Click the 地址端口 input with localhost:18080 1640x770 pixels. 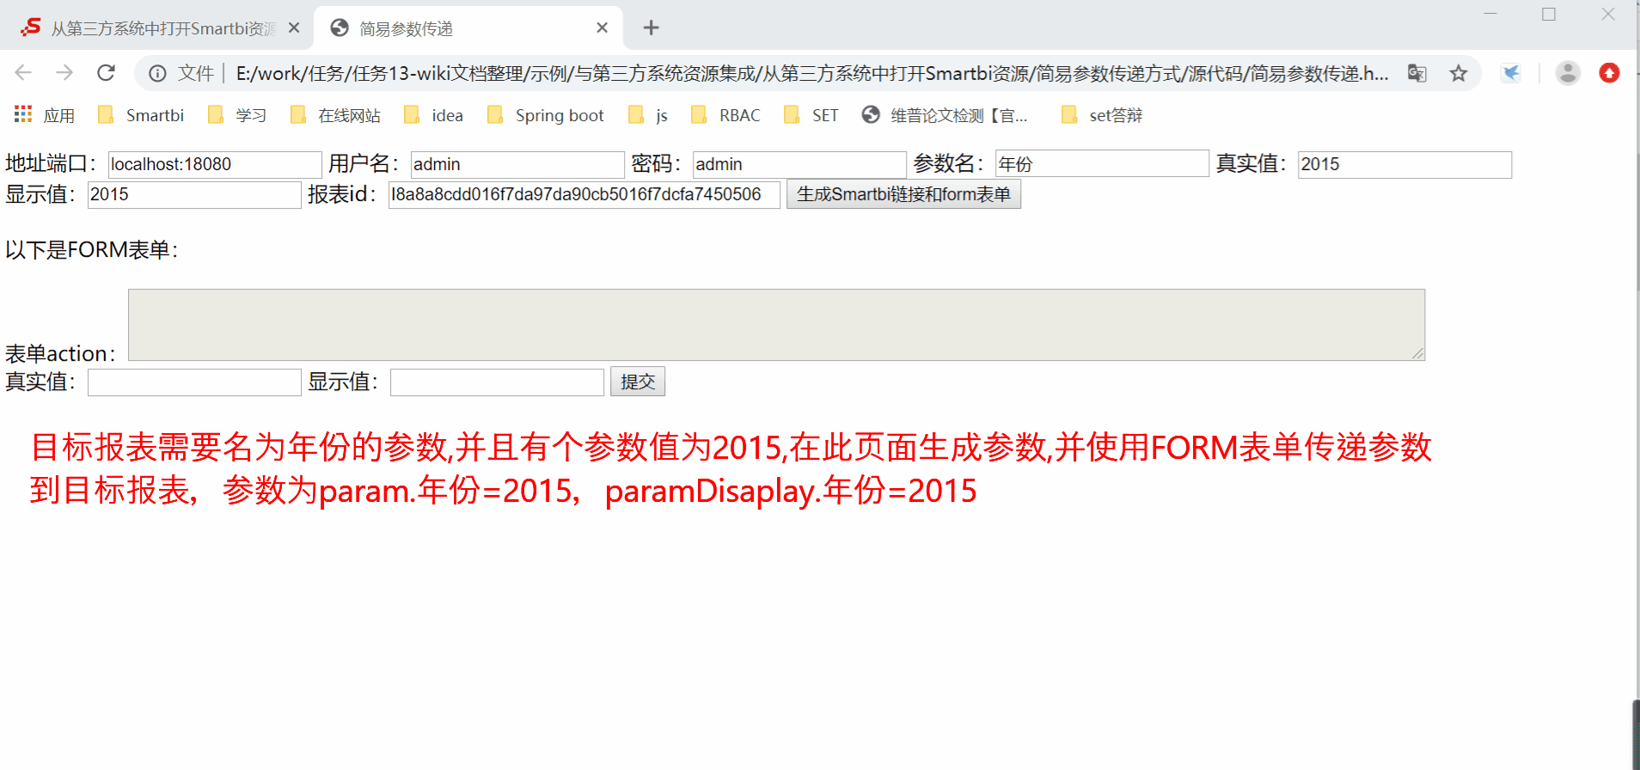(x=215, y=164)
